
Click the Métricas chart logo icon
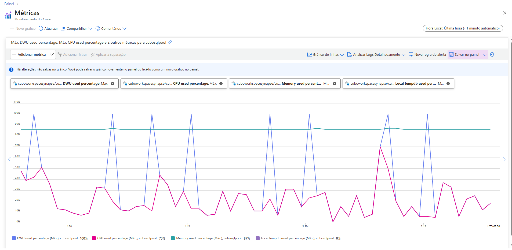pyautogui.click(x=8, y=15)
